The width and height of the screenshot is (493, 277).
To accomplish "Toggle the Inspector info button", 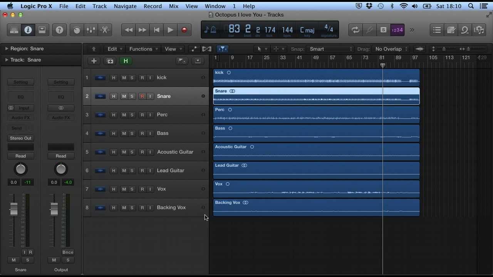I will tap(28, 30).
